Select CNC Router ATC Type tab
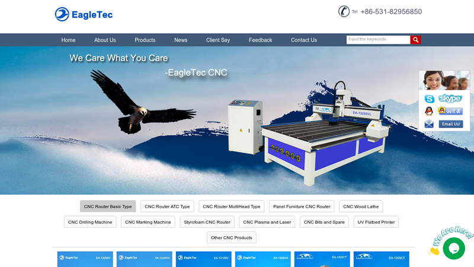 pos(167,206)
